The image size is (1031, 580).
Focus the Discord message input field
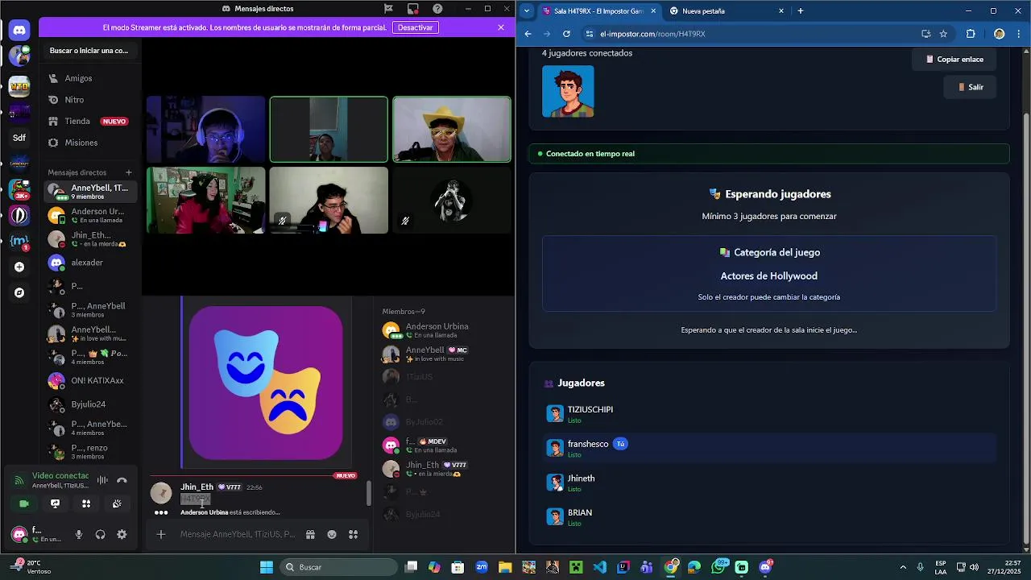click(x=238, y=534)
